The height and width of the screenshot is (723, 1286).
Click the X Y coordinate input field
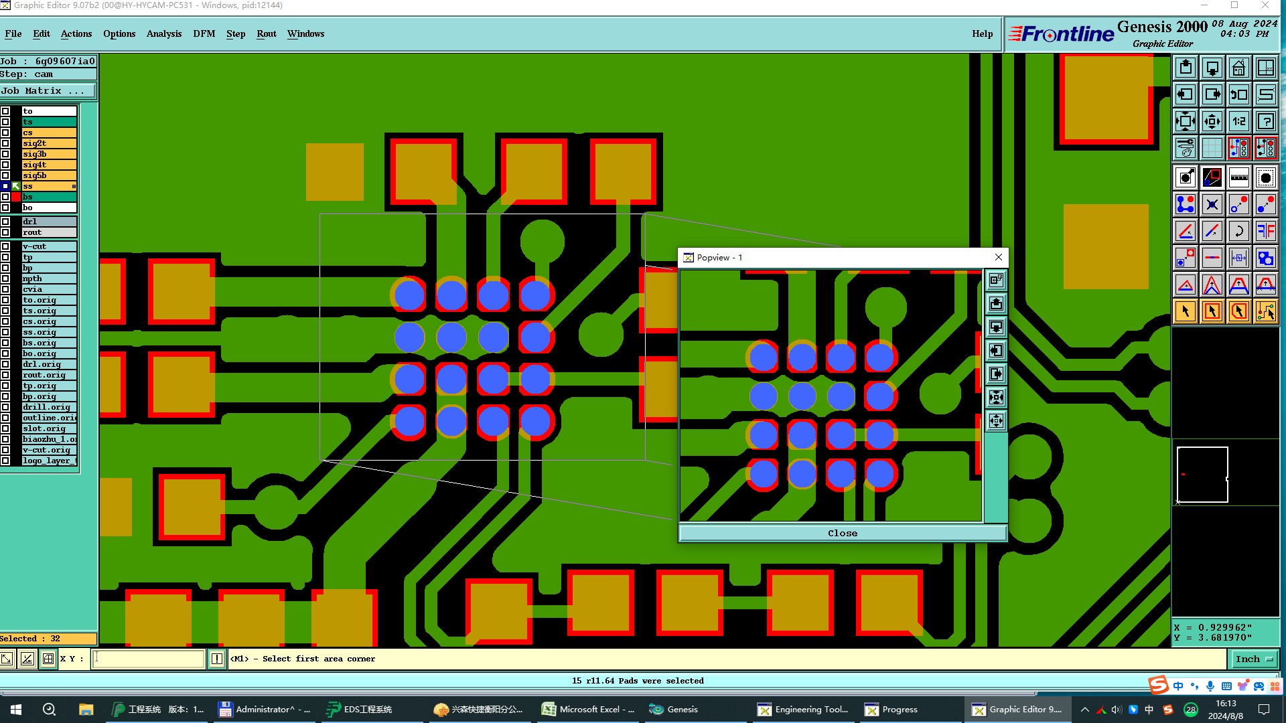tap(148, 659)
